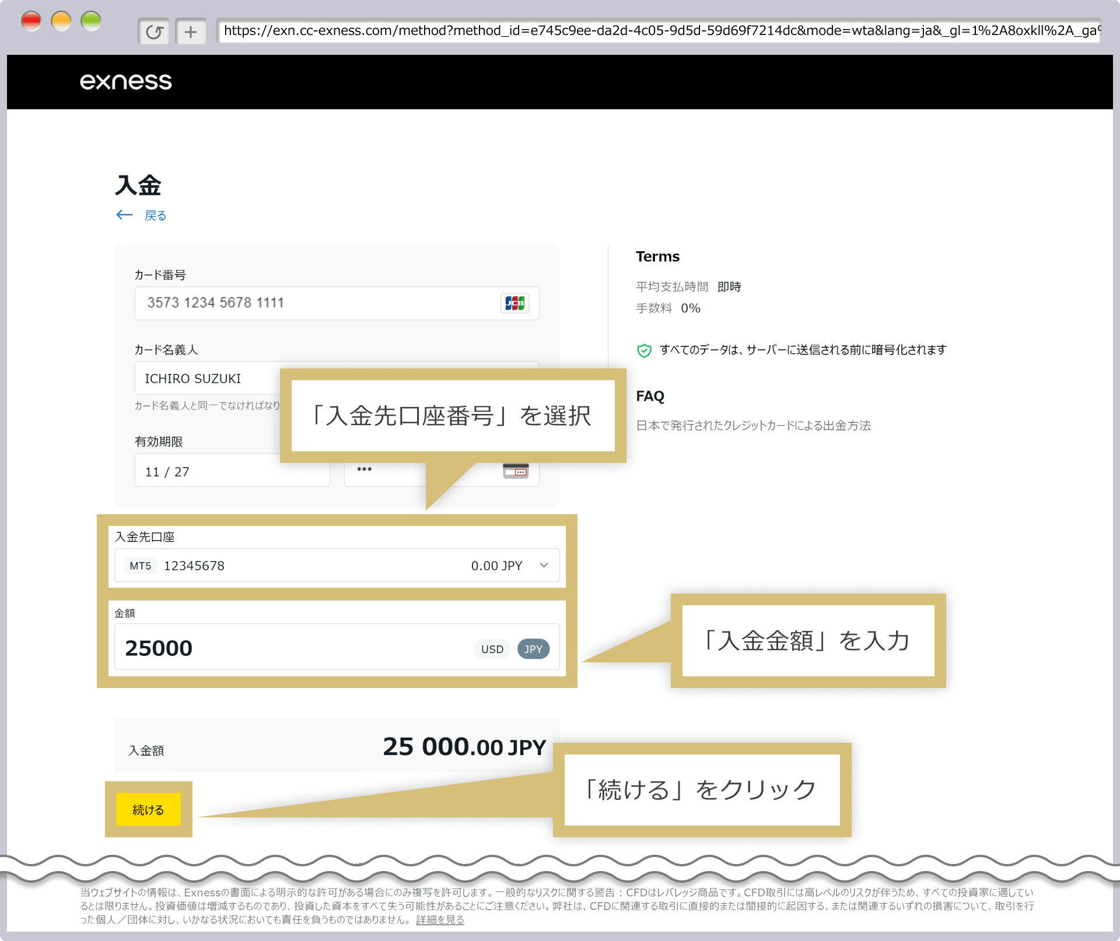This screenshot has height=941, width=1120.
Task: Click the back arrow icon
Action: (x=124, y=215)
